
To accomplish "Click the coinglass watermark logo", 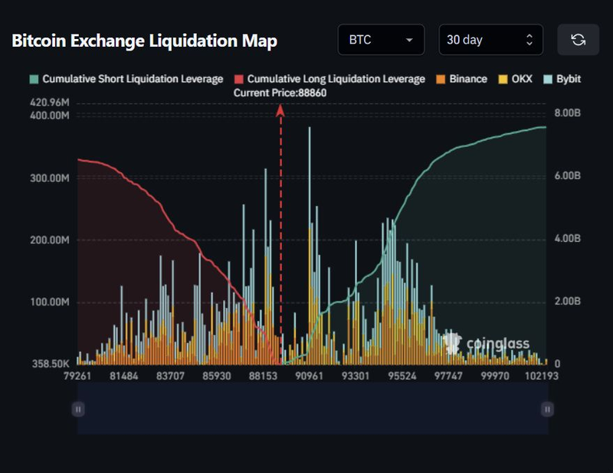I will pos(487,344).
